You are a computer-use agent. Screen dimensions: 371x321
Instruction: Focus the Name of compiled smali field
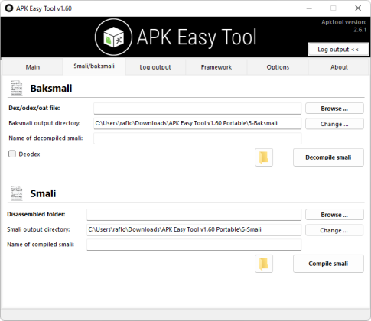point(194,245)
